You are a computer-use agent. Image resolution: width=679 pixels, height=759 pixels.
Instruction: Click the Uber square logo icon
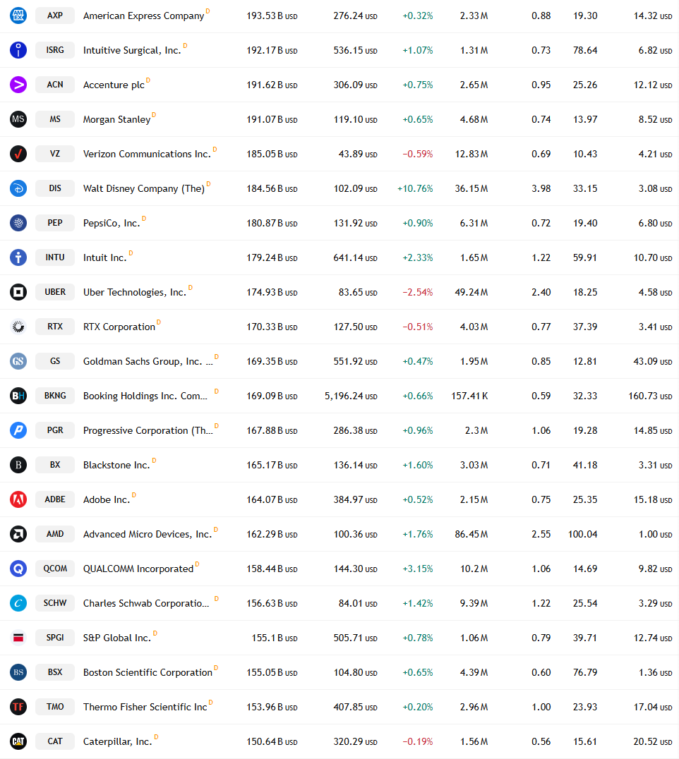[x=18, y=292]
